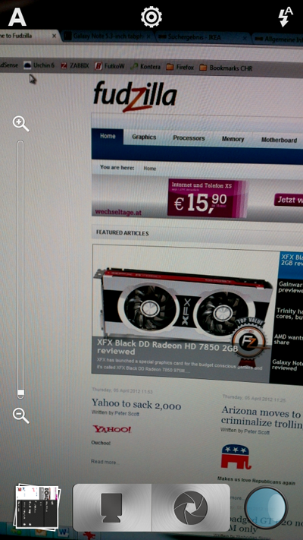Select the Galaxy Note reviewed sidebar item
This screenshot has width=303, height=540.
click(287, 365)
